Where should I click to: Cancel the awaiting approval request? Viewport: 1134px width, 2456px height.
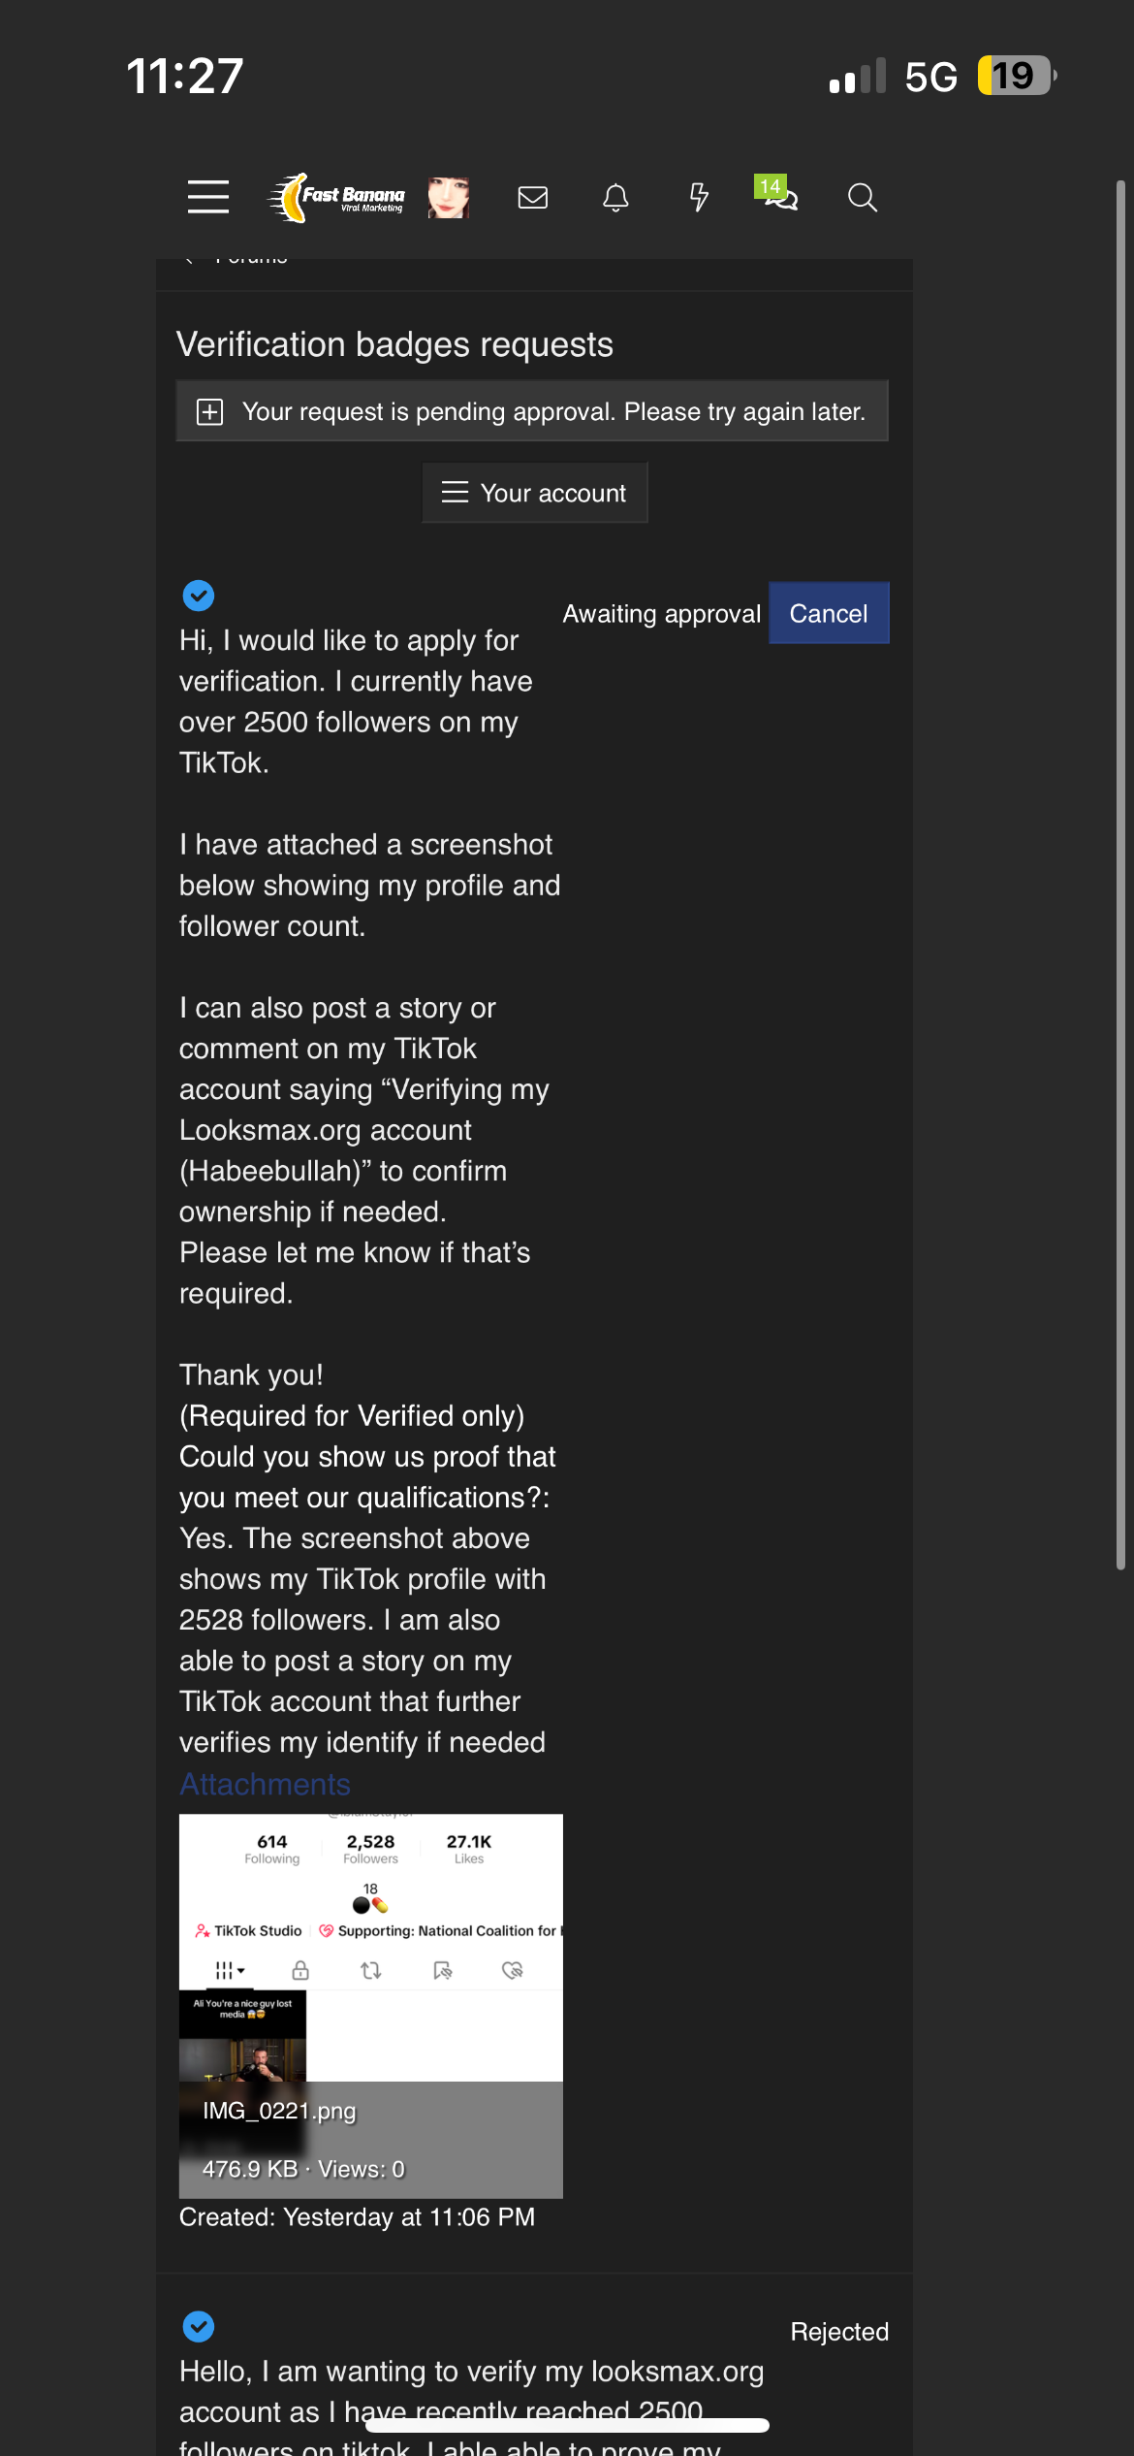[828, 613]
